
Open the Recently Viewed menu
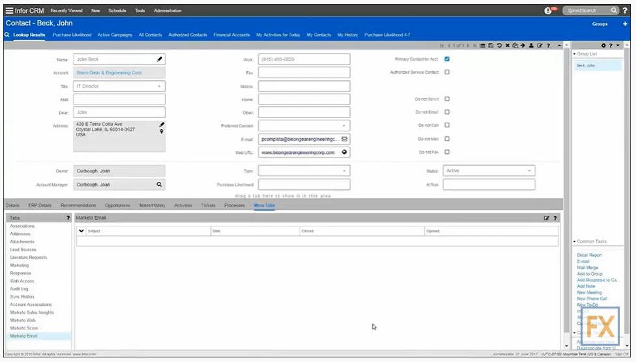(x=66, y=10)
